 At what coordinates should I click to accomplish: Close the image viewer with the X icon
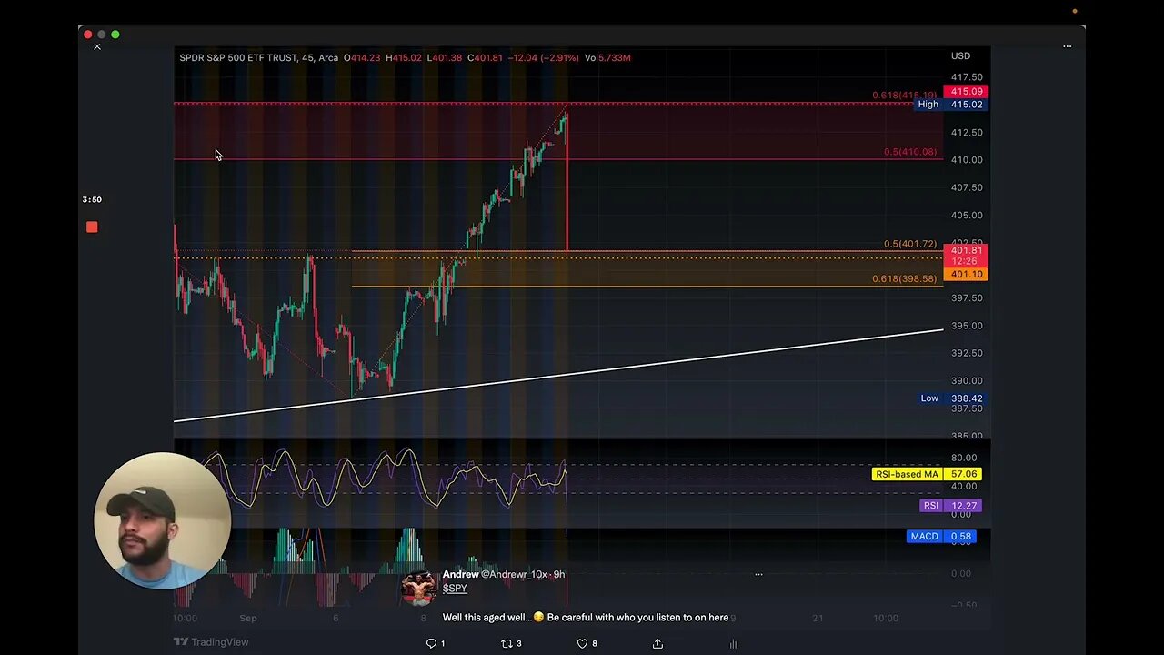coord(97,46)
